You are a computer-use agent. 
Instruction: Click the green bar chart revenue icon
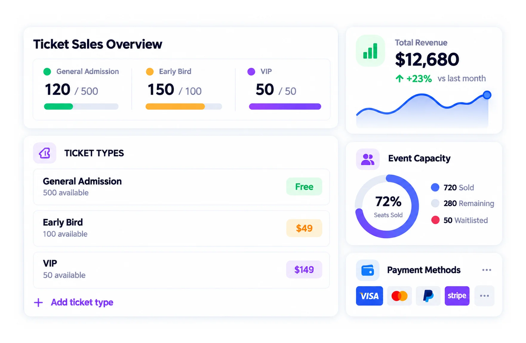click(x=370, y=51)
